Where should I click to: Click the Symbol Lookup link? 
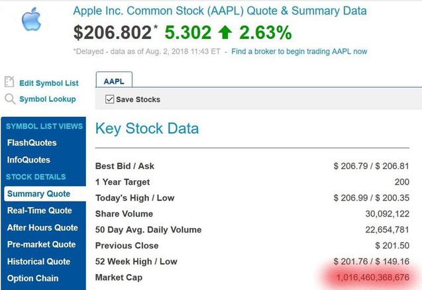click(48, 99)
